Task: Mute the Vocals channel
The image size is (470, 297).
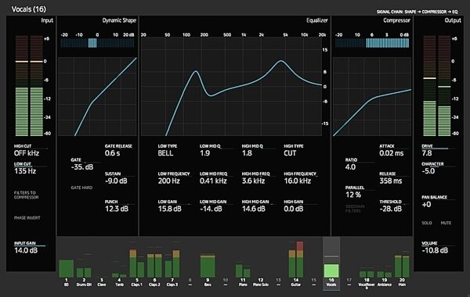Action: click(x=446, y=223)
